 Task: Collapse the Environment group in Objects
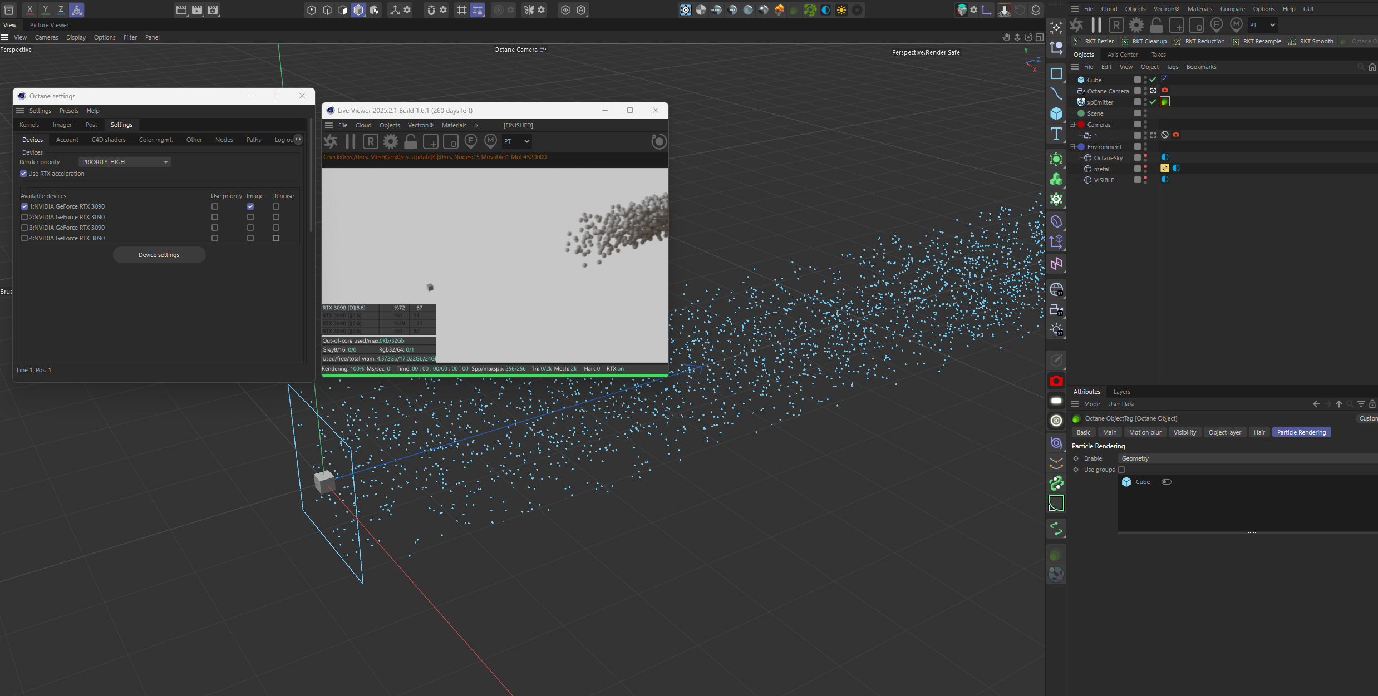click(1072, 147)
